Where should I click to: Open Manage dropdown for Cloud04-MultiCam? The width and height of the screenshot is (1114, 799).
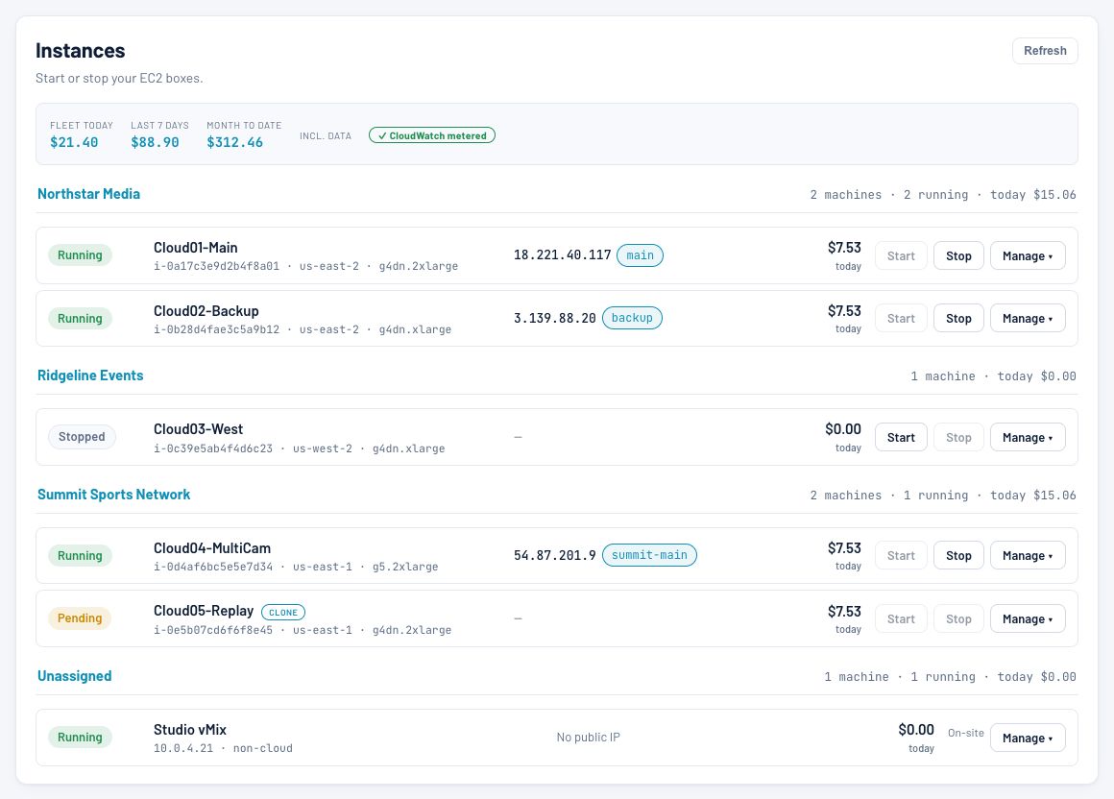pyautogui.click(x=1028, y=555)
